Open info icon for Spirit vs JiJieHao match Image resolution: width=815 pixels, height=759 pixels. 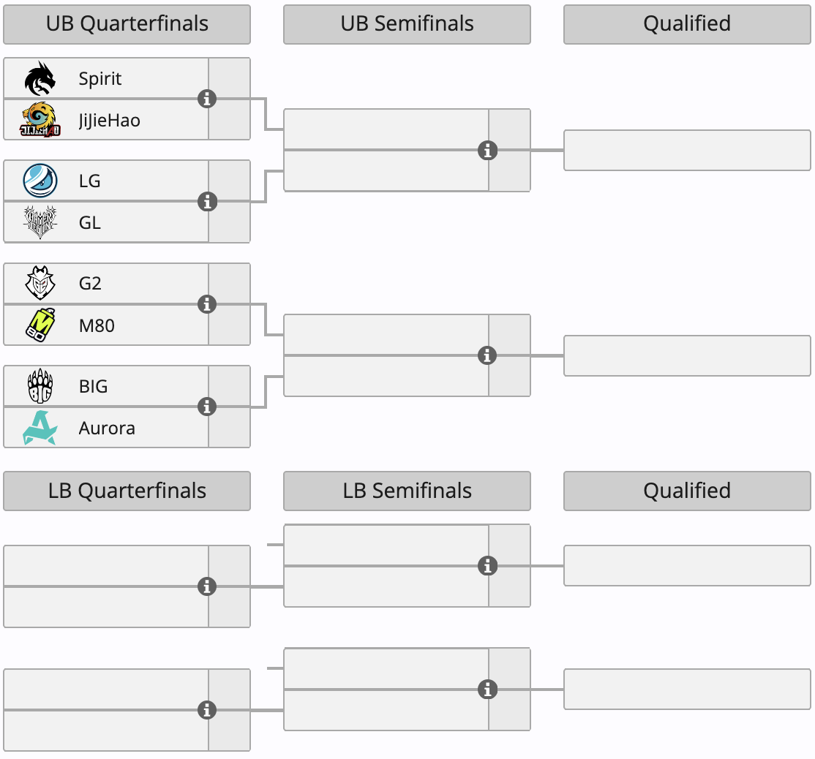tap(207, 99)
